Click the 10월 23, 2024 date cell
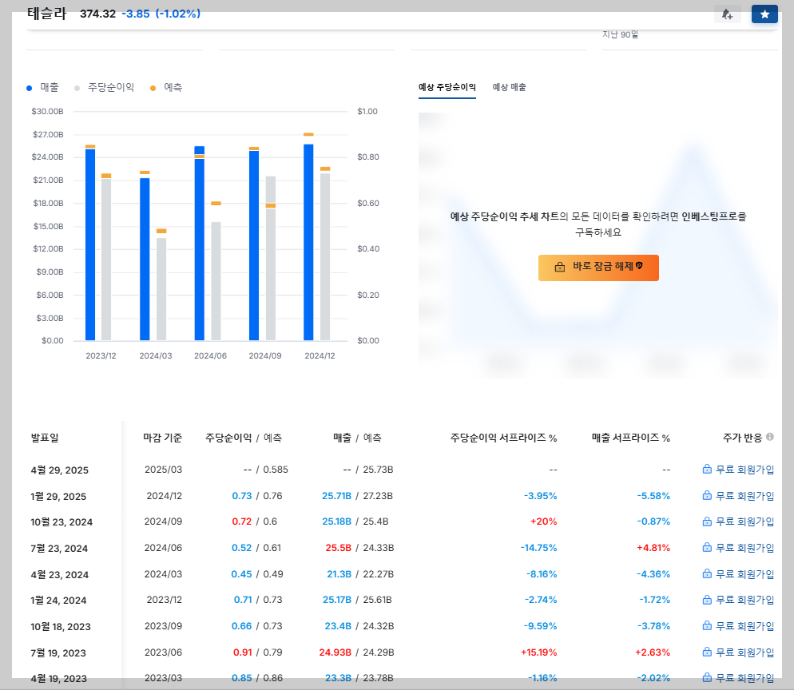Image resolution: width=794 pixels, height=690 pixels. 62,522
